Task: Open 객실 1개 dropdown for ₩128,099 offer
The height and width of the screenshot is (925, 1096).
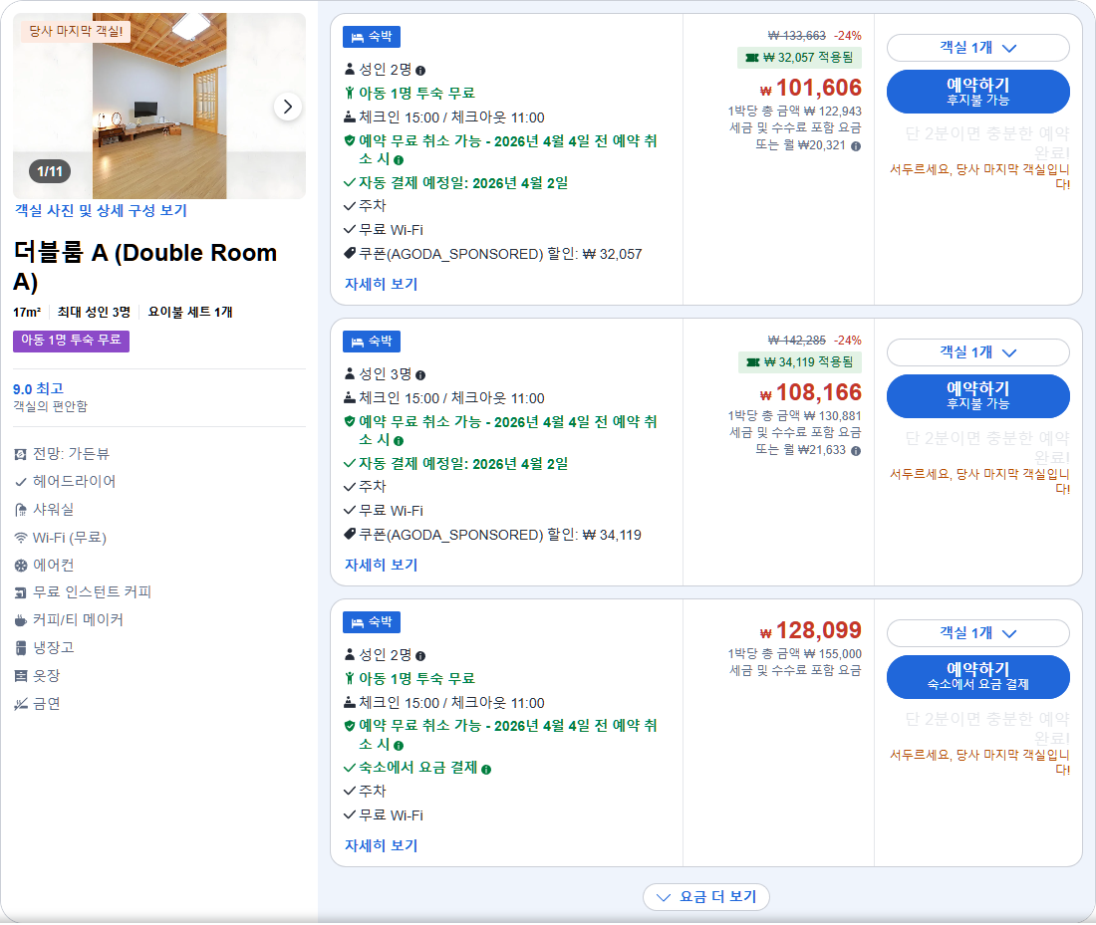Action: tap(977, 633)
